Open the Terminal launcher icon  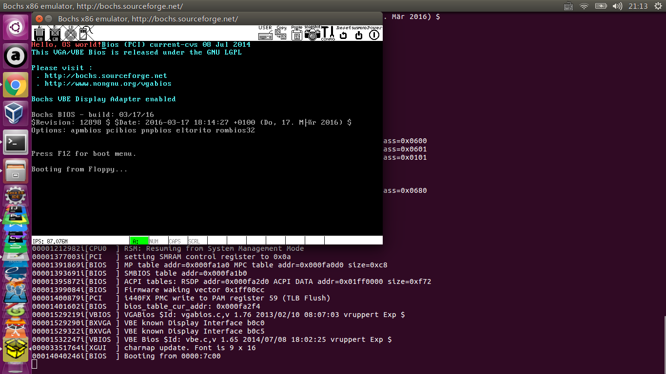click(x=16, y=142)
